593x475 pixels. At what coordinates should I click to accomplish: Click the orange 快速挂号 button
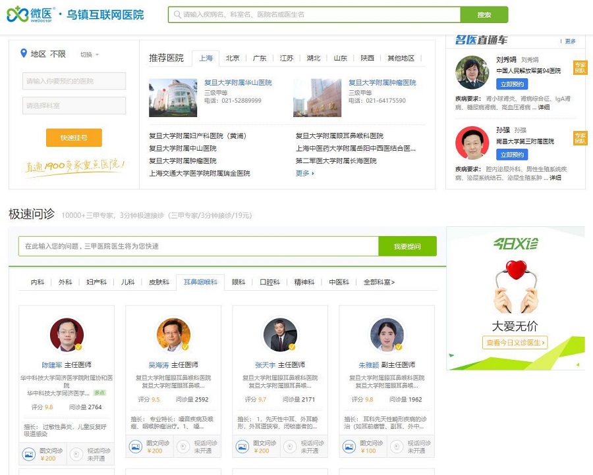coord(74,137)
